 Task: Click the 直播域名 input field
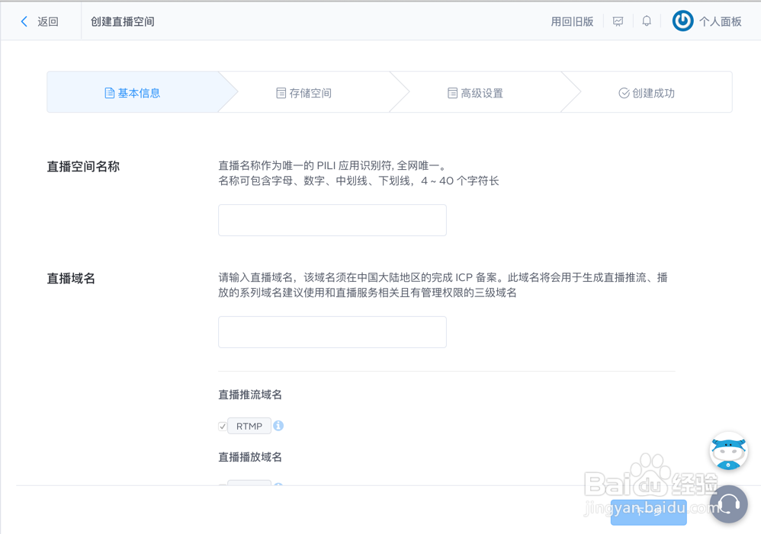point(332,332)
